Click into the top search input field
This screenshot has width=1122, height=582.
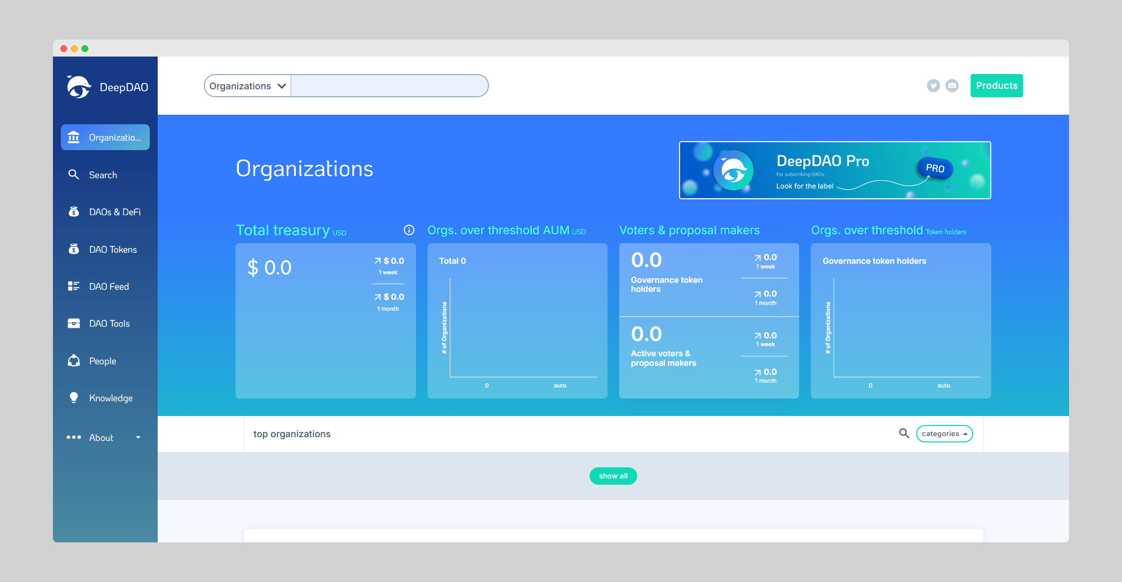389,86
